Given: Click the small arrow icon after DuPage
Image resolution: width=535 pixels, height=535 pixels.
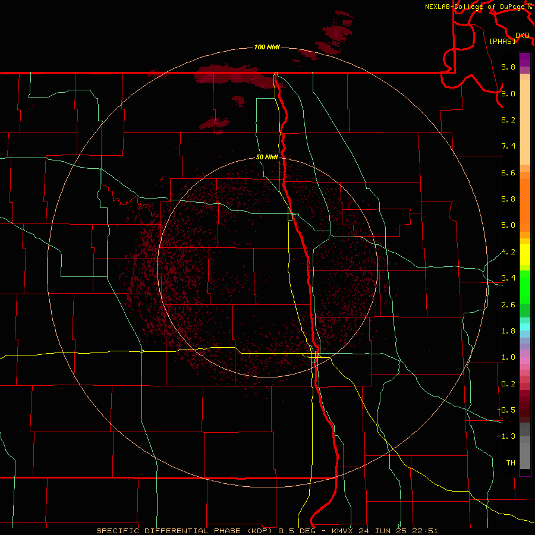Looking at the screenshot, I should click(x=530, y=7).
